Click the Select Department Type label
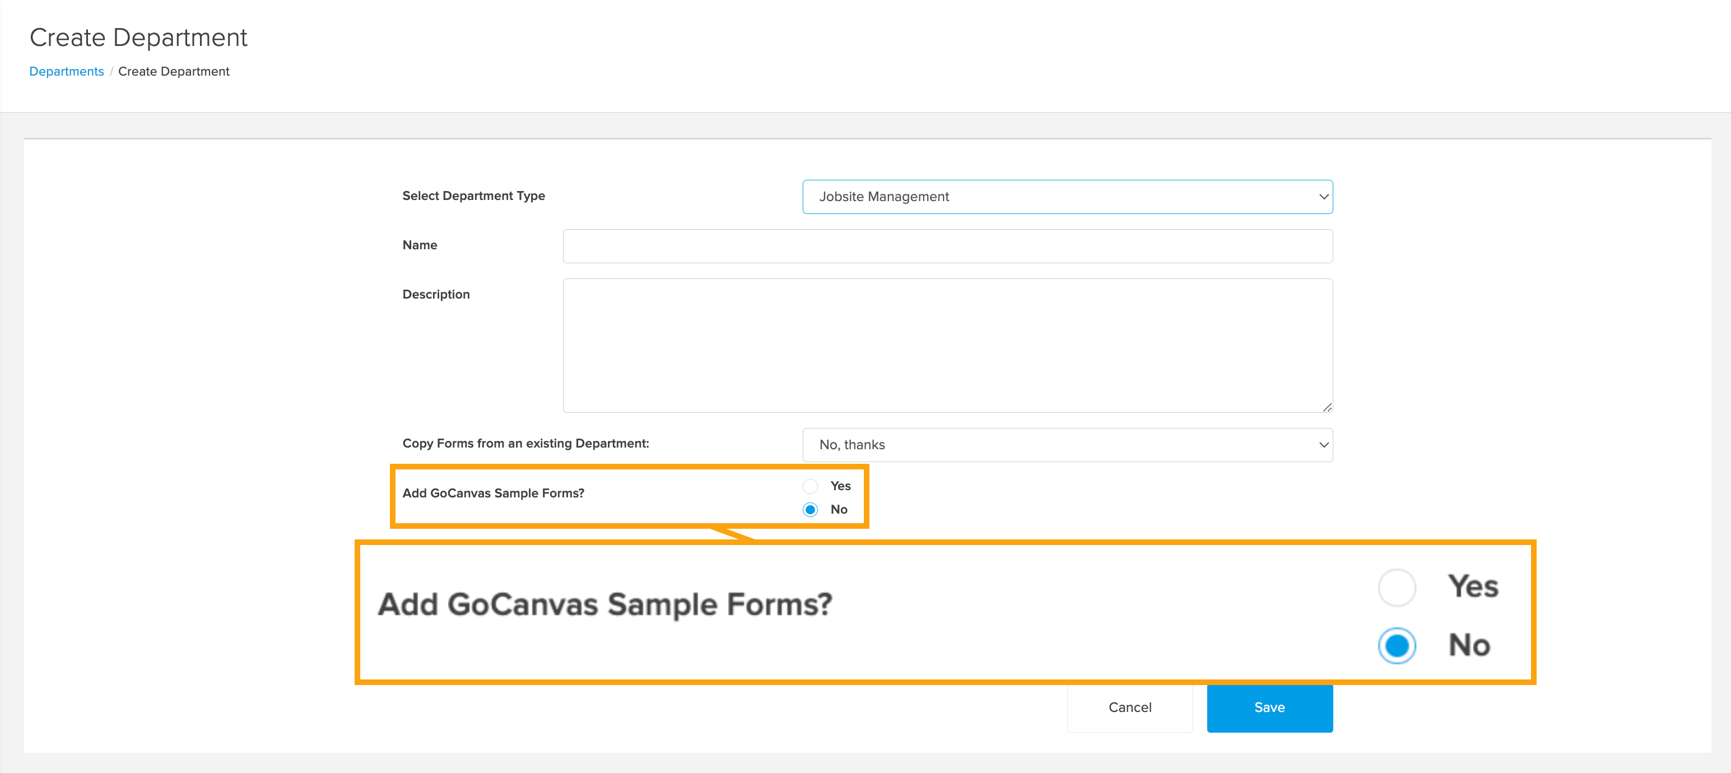The height and width of the screenshot is (773, 1731). pyautogui.click(x=473, y=195)
